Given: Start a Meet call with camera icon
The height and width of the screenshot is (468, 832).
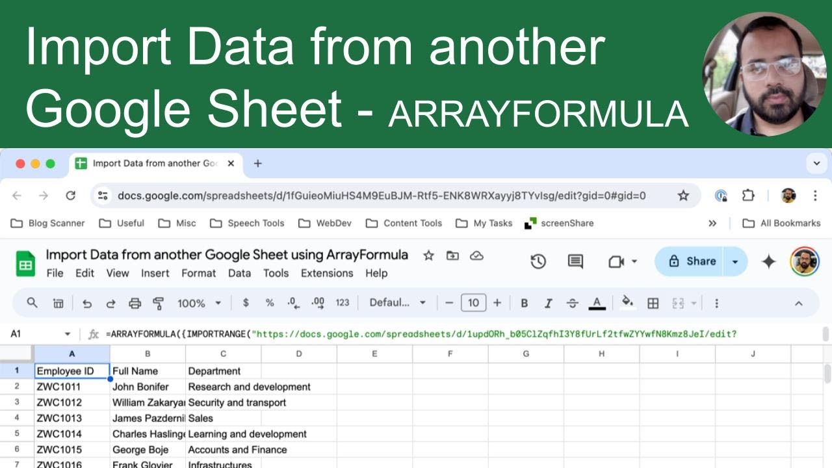Looking at the screenshot, I should coord(616,261).
